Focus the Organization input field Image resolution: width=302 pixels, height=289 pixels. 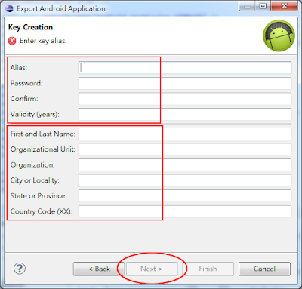(185, 165)
